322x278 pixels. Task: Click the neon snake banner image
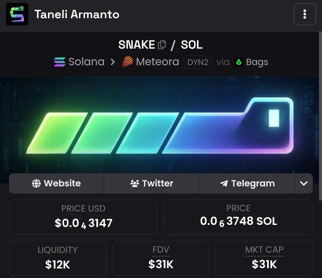tap(160, 125)
